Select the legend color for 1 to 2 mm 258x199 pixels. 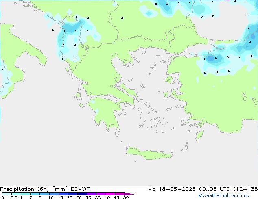pyautogui.click(x=26, y=194)
